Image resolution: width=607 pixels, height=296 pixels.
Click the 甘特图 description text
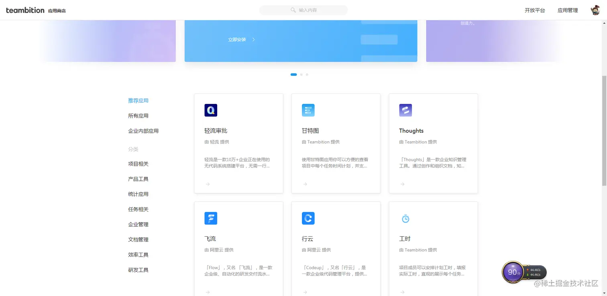[x=335, y=163]
